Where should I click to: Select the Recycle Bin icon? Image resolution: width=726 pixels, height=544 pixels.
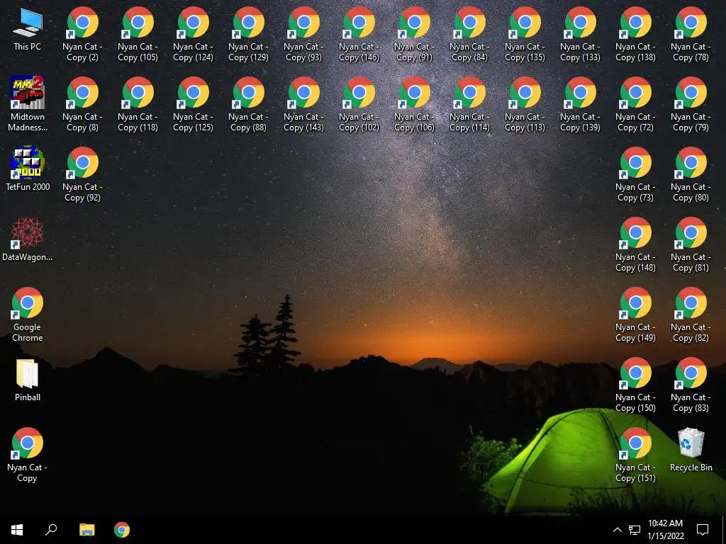tap(691, 450)
